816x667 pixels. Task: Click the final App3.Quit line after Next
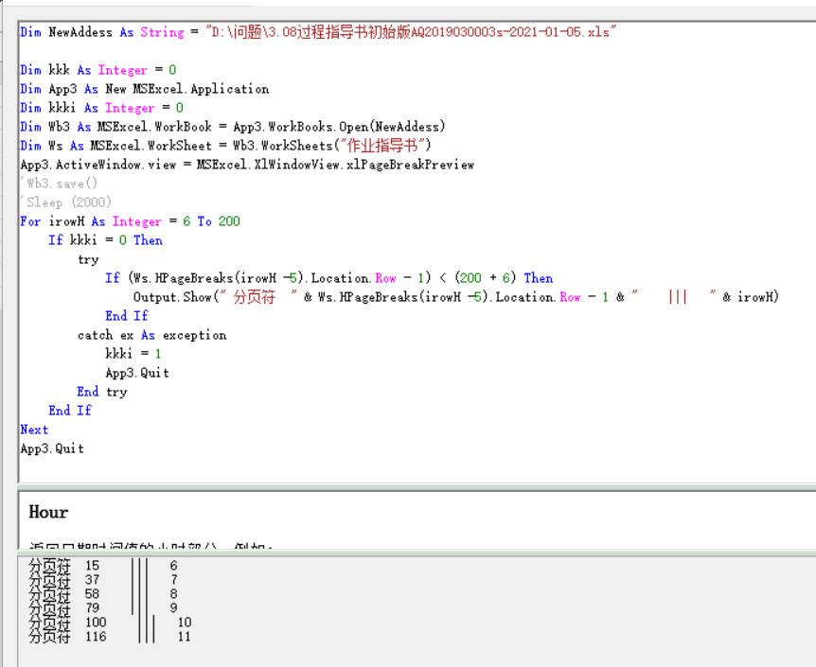52,448
